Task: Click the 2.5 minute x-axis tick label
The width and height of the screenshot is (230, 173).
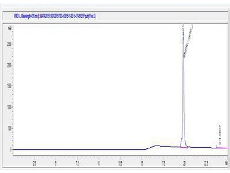Action: (34, 161)
